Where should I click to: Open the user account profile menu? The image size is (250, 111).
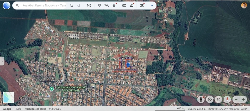pyautogui.click(x=244, y=5)
